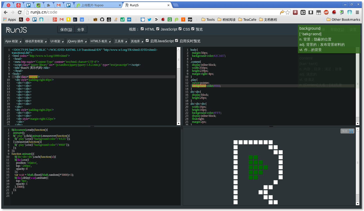Open the Trello bookmark icon

pos(35,19)
